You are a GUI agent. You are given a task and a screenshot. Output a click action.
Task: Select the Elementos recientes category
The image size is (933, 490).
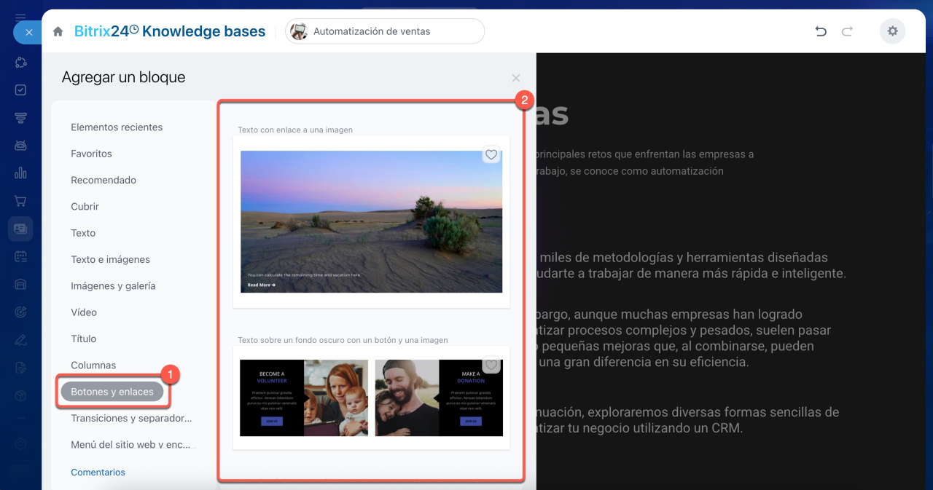click(117, 127)
